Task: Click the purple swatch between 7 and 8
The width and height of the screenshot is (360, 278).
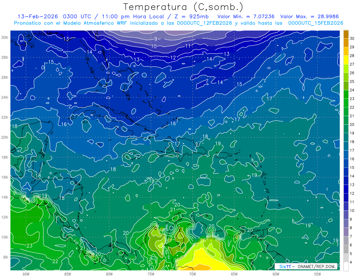Action: (346, 232)
